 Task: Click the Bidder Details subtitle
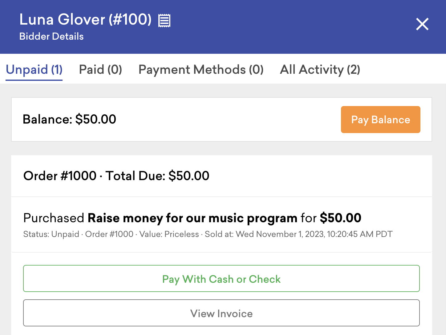point(51,36)
